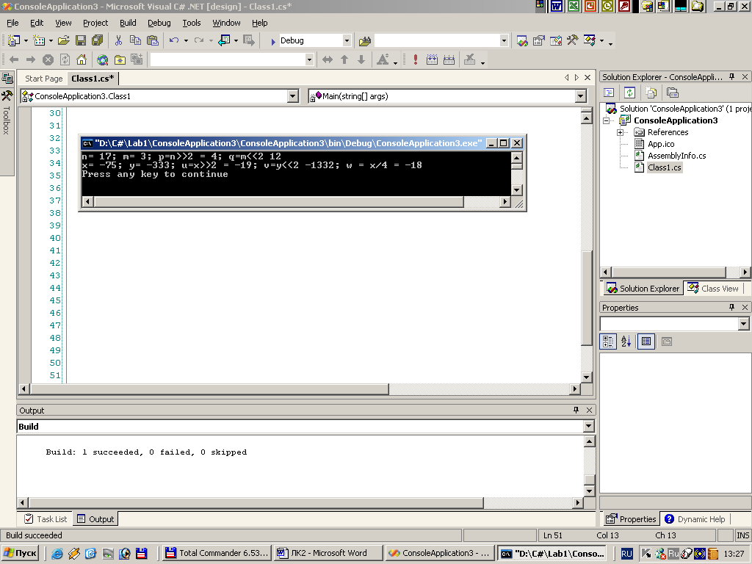Image resolution: width=752 pixels, height=564 pixels.
Task: Toggle the auto-hide pin on the Properties panel
Action: (732, 308)
